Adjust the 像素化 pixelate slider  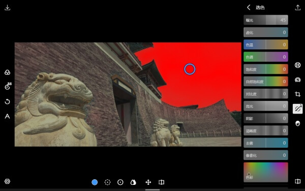266,155
